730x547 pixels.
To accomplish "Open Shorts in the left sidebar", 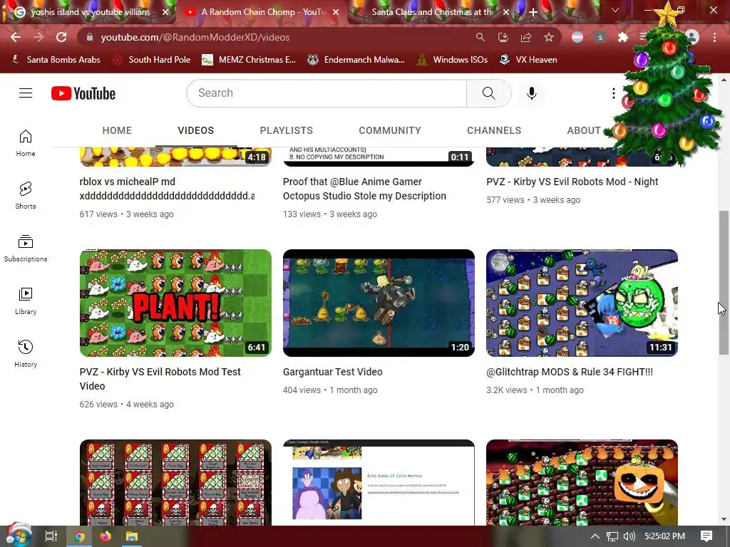I will [x=26, y=195].
